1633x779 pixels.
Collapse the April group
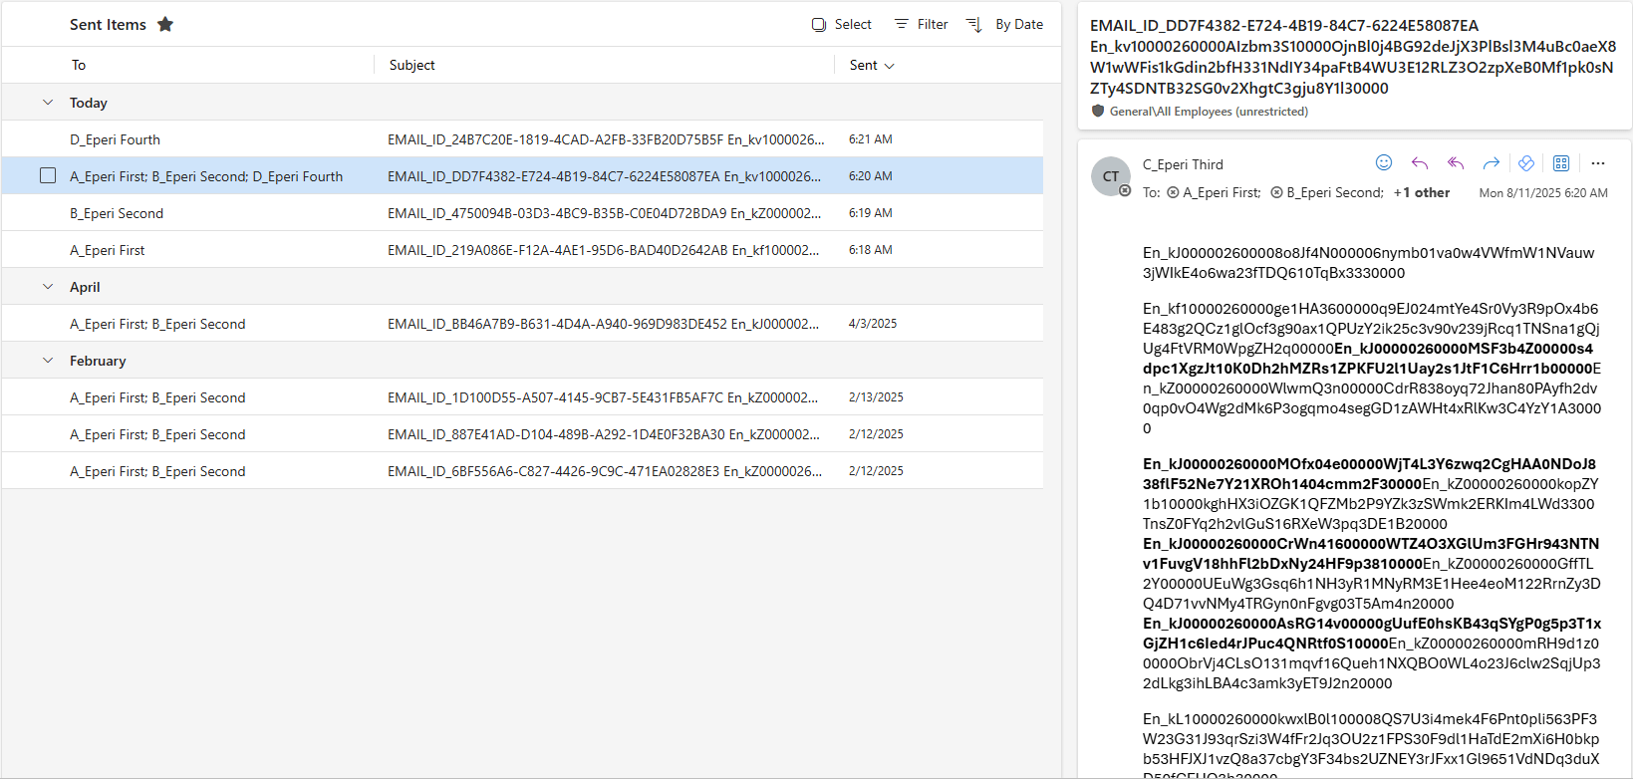[x=48, y=287]
